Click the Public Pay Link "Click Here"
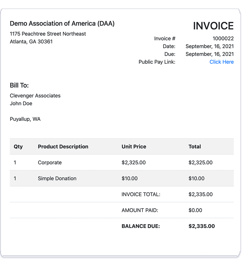Screen dimensions: 242x264 pos(221,62)
